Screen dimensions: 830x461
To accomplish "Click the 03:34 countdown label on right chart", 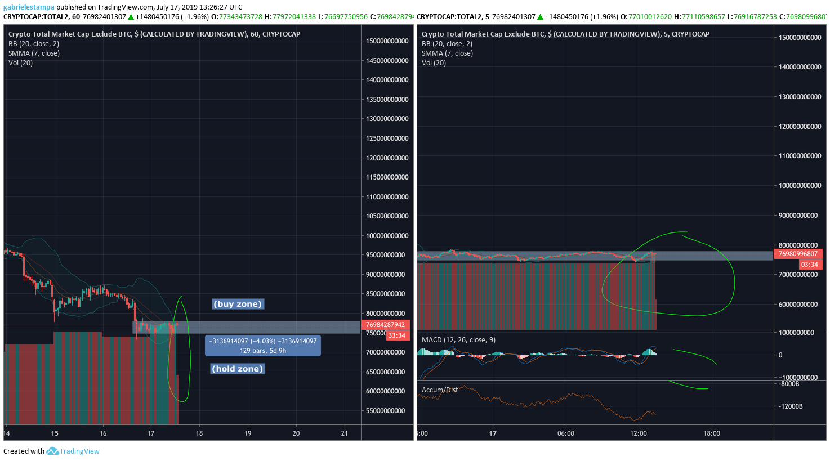I will coord(810,265).
